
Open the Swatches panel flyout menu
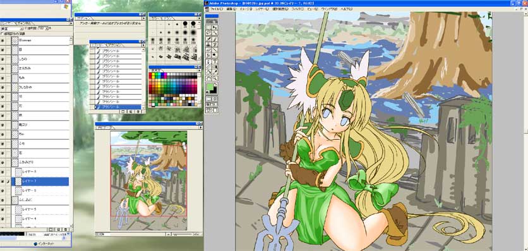click(x=199, y=70)
